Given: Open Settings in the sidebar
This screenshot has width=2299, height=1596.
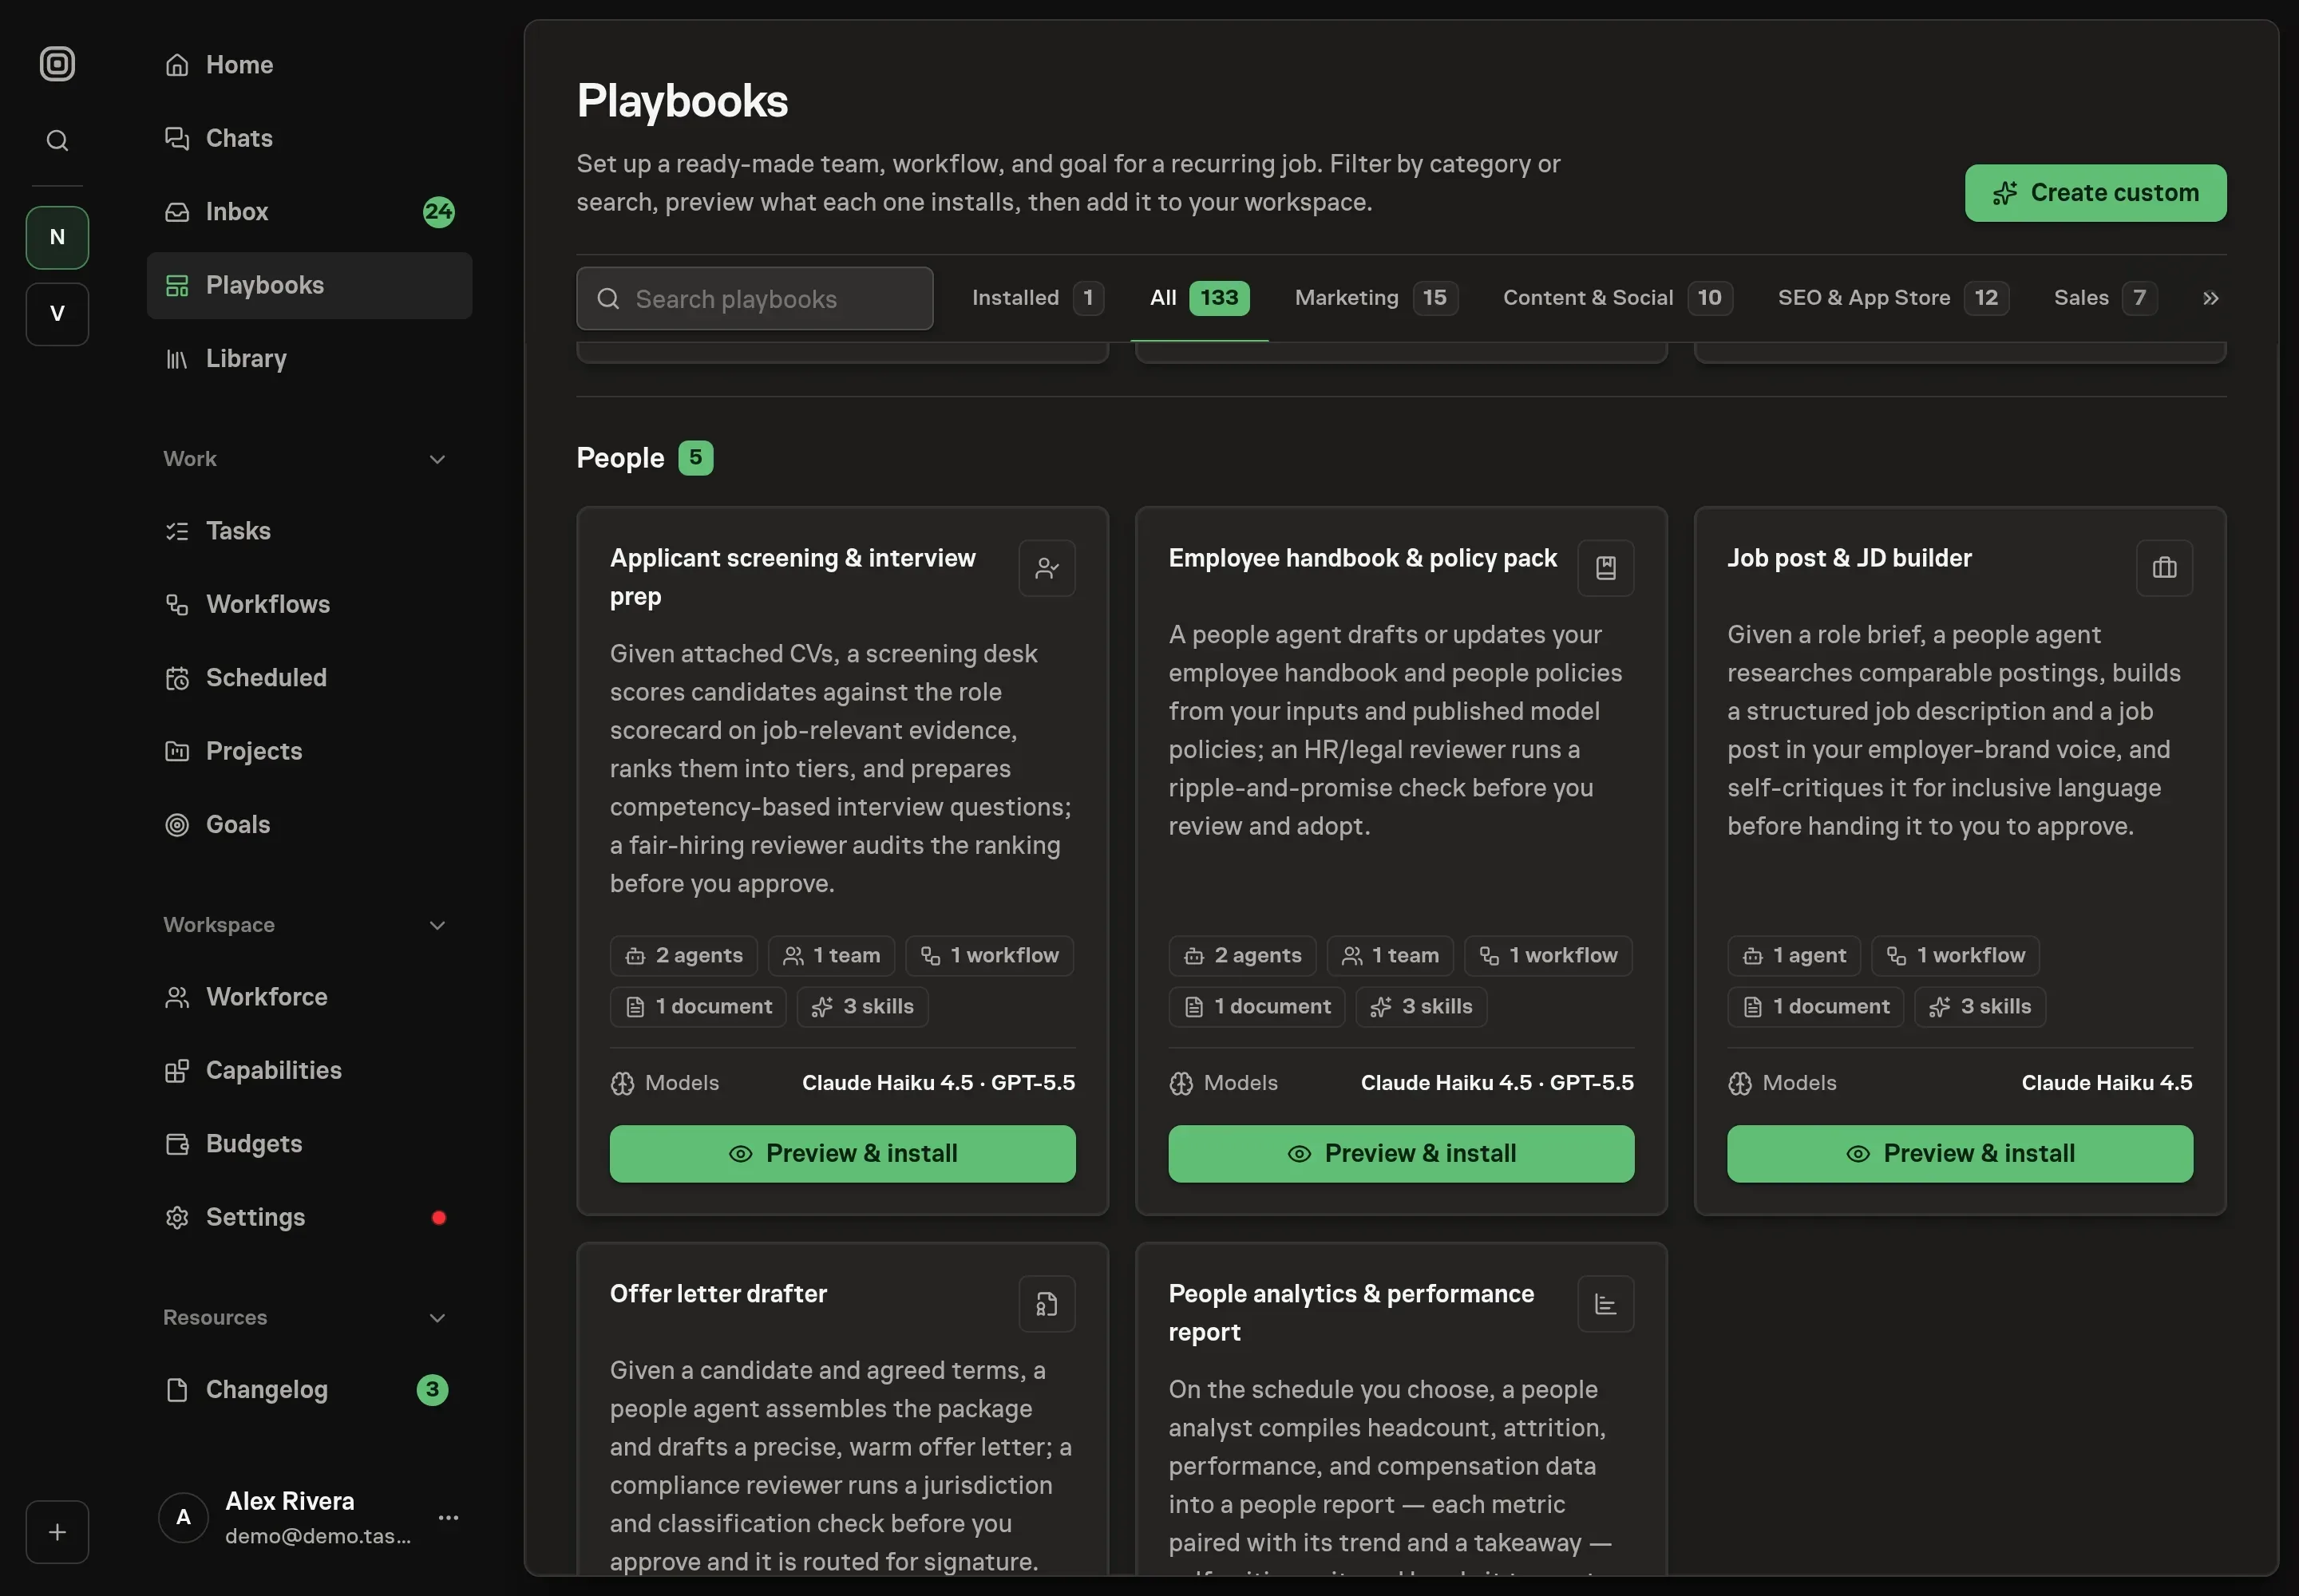Looking at the screenshot, I should click(x=309, y=1218).
